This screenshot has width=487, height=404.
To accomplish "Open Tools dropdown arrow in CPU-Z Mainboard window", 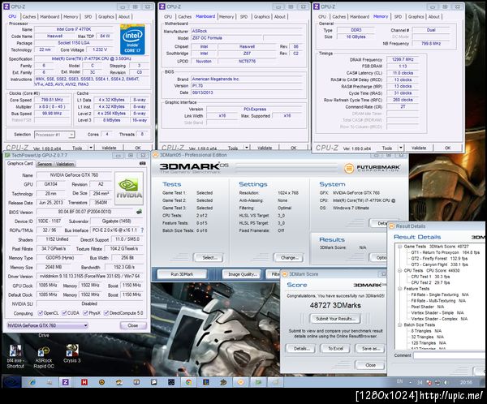I will [x=247, y=148].
